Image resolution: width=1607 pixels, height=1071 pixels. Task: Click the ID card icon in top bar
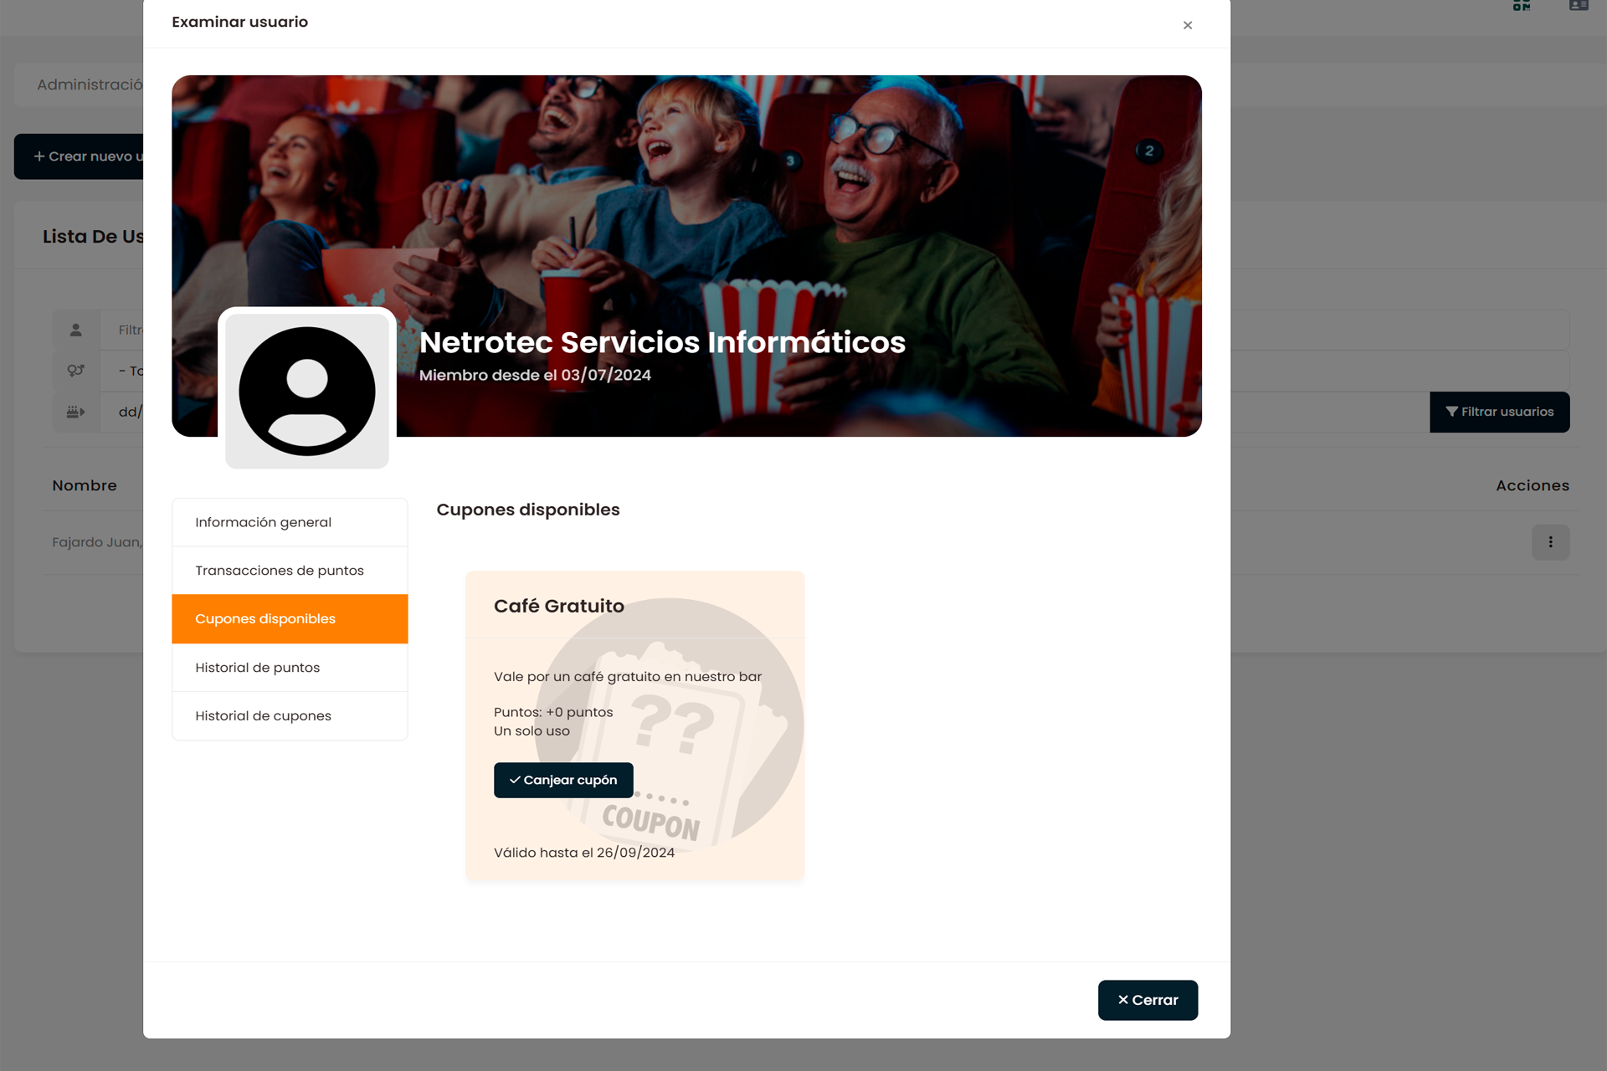[x=1579, y=5]
